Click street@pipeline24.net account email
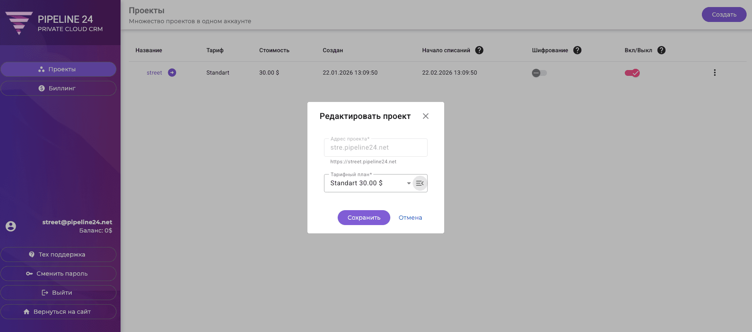Image resolution: width=752 pixels, height=332 pixels. click(x=77, y=222)
